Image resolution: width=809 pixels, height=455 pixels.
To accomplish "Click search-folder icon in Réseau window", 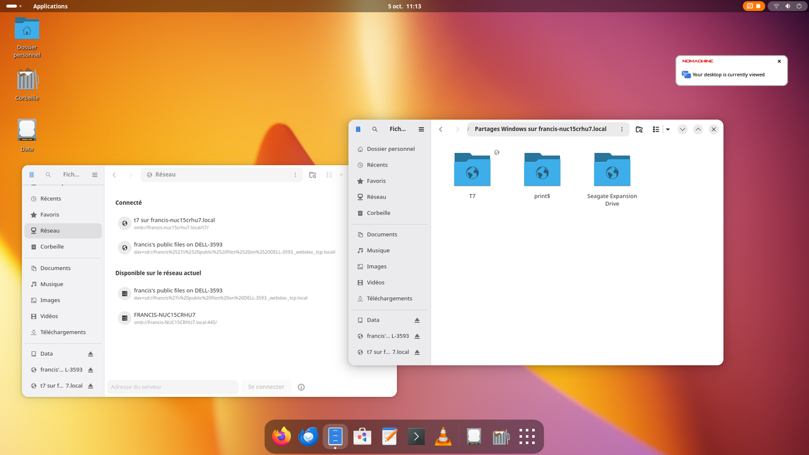I will [312, 174].
